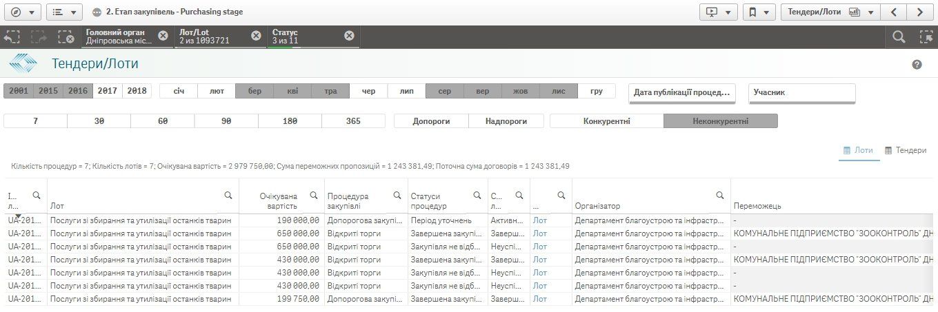Filter by month лип

pos(406,91)
